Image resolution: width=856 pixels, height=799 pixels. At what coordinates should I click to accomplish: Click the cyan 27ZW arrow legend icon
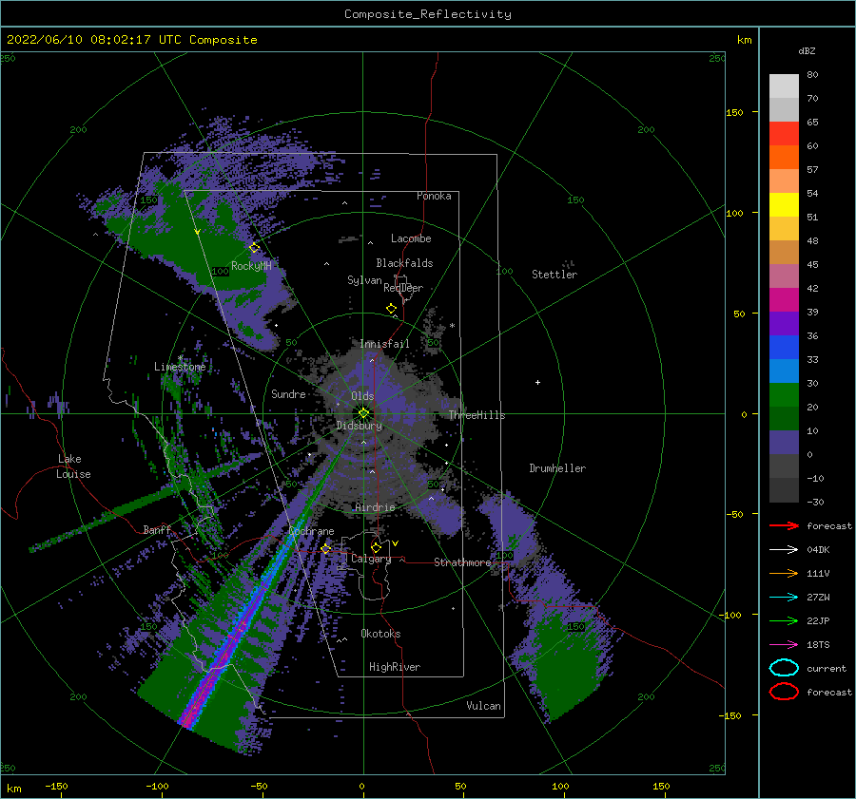coord(784,598)
